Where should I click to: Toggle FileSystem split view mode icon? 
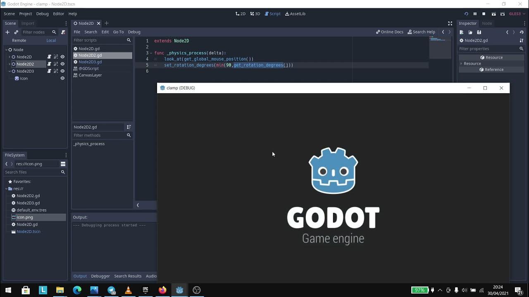pos(63,164)
